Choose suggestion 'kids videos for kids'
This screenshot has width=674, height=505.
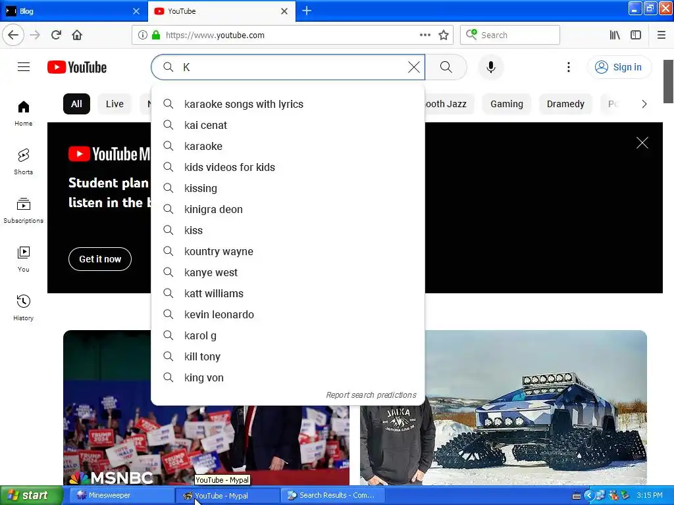tap(288, 167)
